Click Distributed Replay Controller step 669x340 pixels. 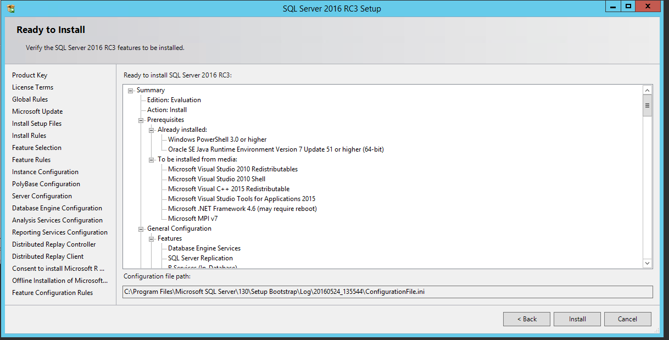(54, 244)
